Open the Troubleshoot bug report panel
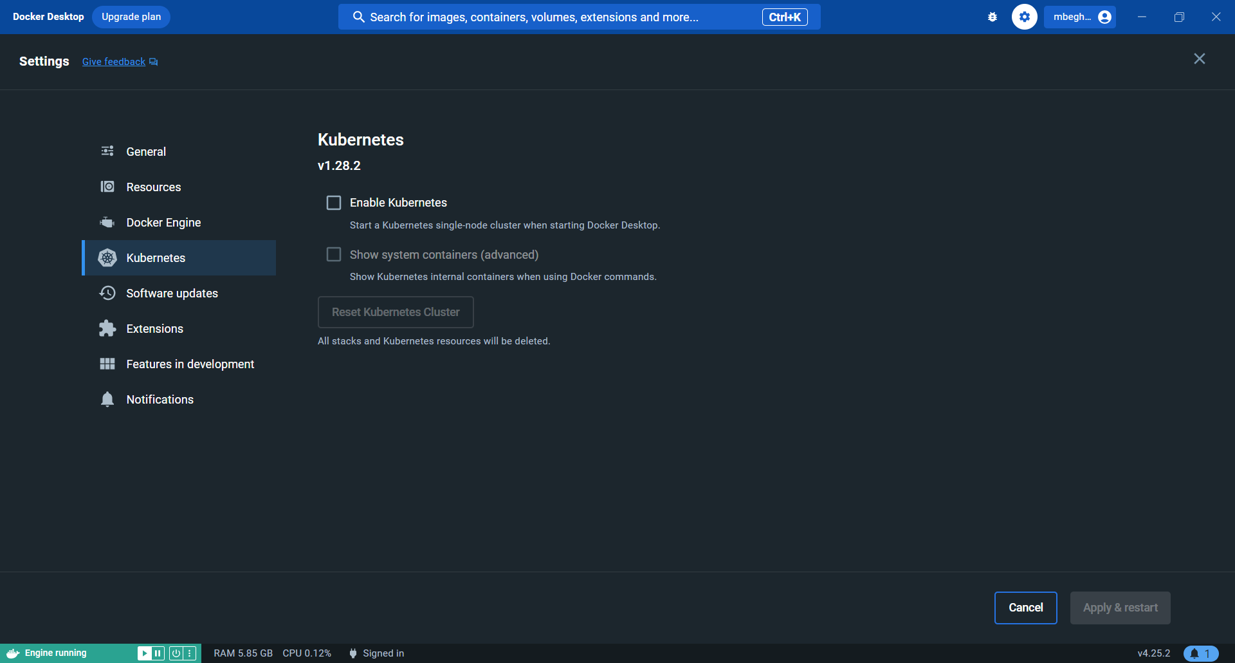This screenshot has height=663, width=1235. pos(992,17)
